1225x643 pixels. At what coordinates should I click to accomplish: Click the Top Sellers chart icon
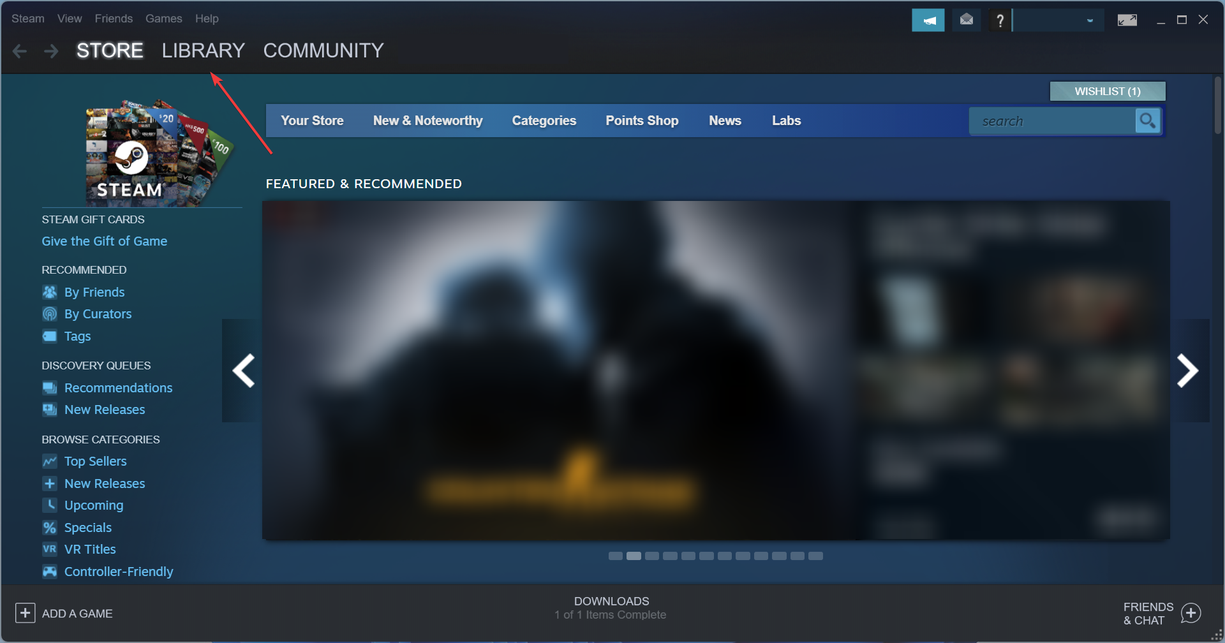(x=50, y=461)
